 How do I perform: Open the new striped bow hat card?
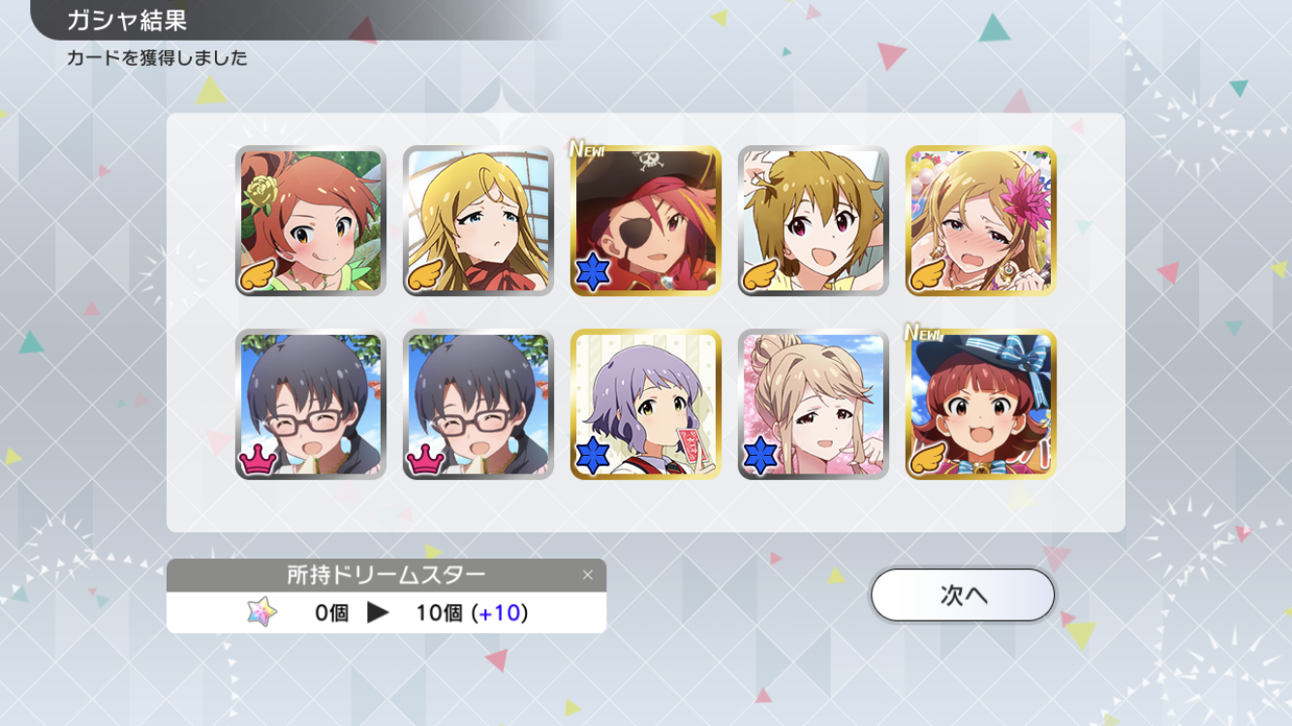[981, 405]
